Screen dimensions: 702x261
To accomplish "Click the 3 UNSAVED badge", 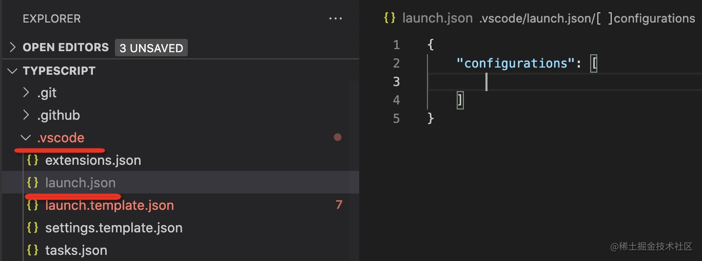I will click(151, 48).
